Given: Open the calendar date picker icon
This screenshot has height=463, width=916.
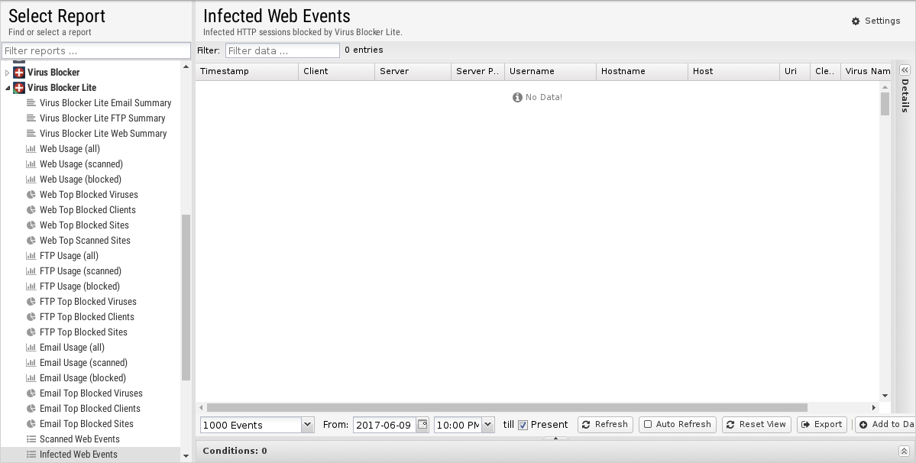Looking at the screenshot, I should pyautogui.click(x=422, y=425).
